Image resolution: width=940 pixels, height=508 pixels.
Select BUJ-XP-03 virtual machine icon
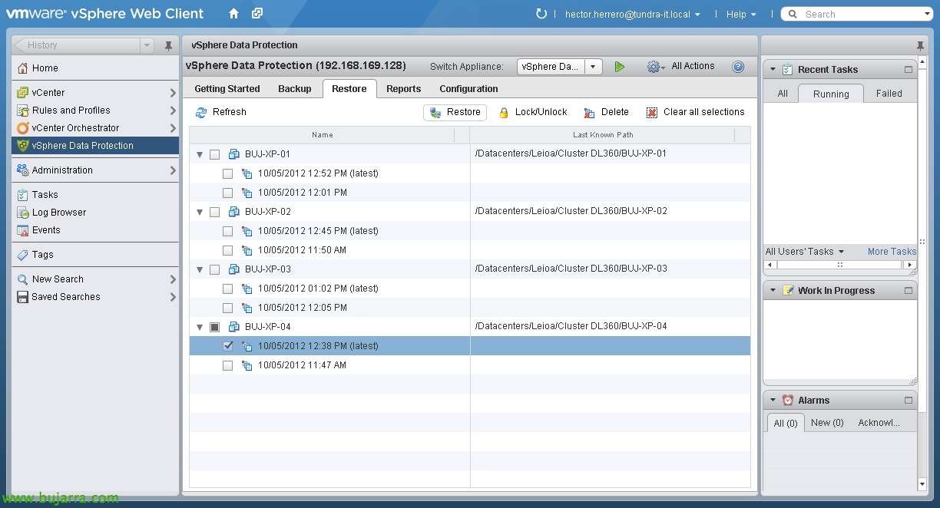(x=234, y=269)
